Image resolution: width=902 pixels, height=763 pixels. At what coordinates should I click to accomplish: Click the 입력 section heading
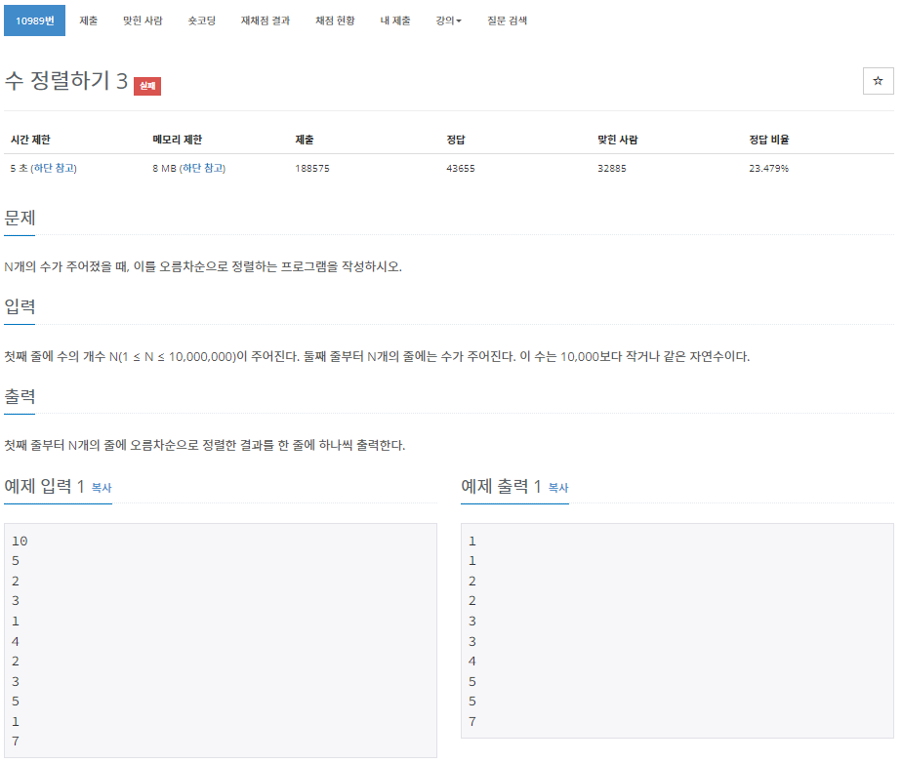point(20,306)
